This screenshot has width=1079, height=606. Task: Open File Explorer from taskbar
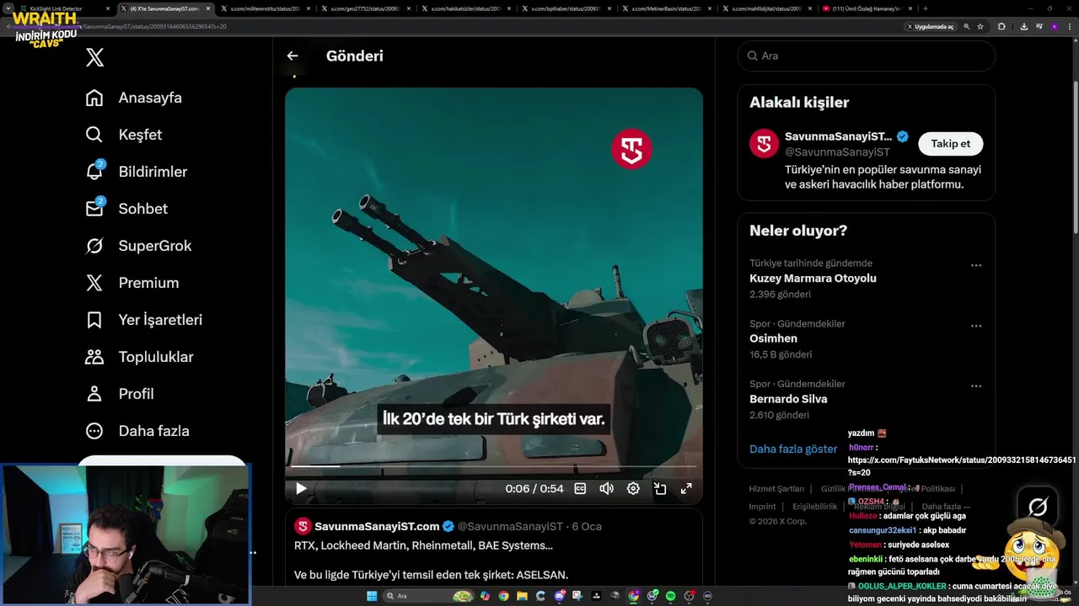[522, 596]
